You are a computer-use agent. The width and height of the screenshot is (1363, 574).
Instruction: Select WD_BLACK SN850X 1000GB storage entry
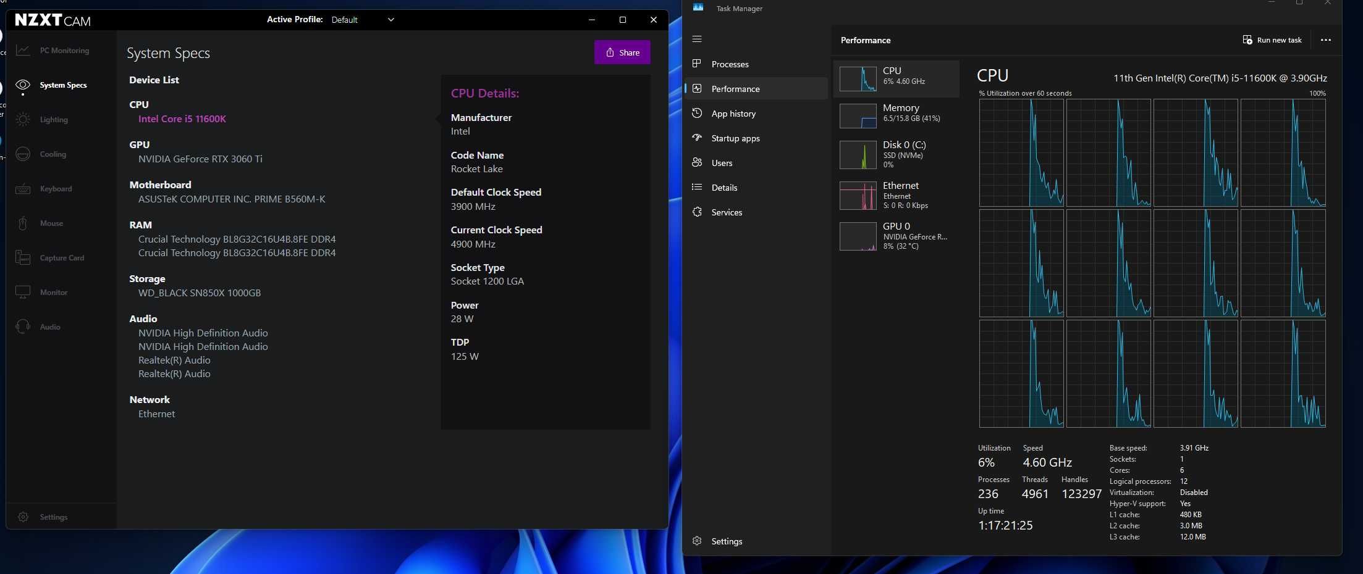point(200,293)
